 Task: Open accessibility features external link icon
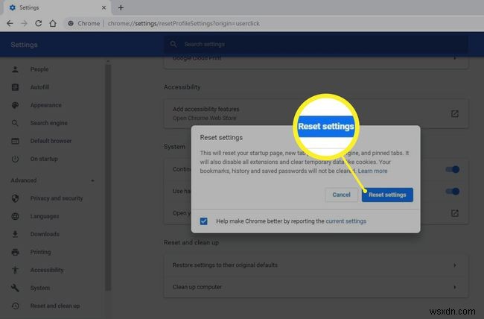tap(455, 114)
